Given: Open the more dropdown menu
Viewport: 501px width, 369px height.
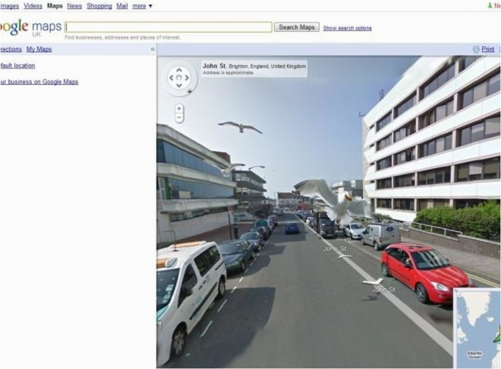Looking at the screenshot, I should pyautogui.click(x=142, y=6).
